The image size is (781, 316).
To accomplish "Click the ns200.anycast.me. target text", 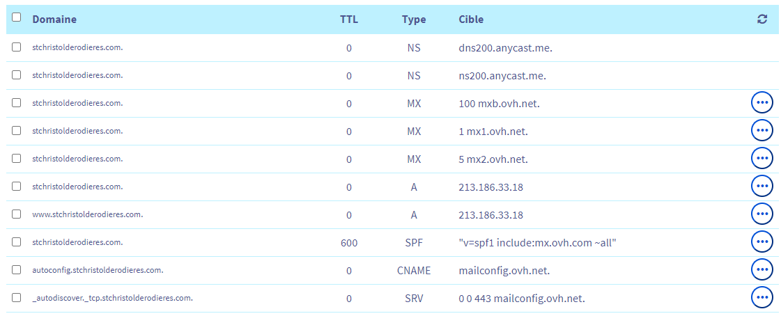I will [x=502, y=76].
